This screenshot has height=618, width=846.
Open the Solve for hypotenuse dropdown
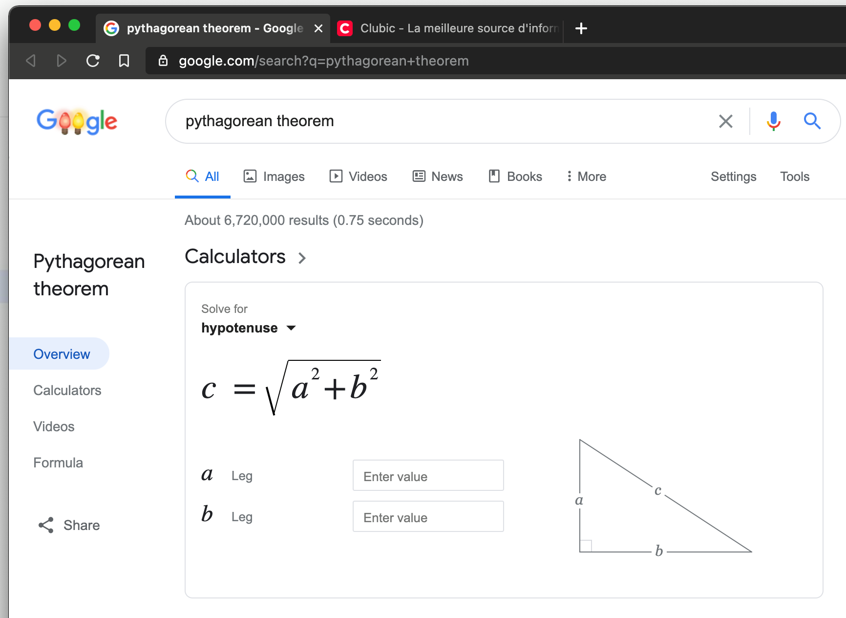coord(249,328)
